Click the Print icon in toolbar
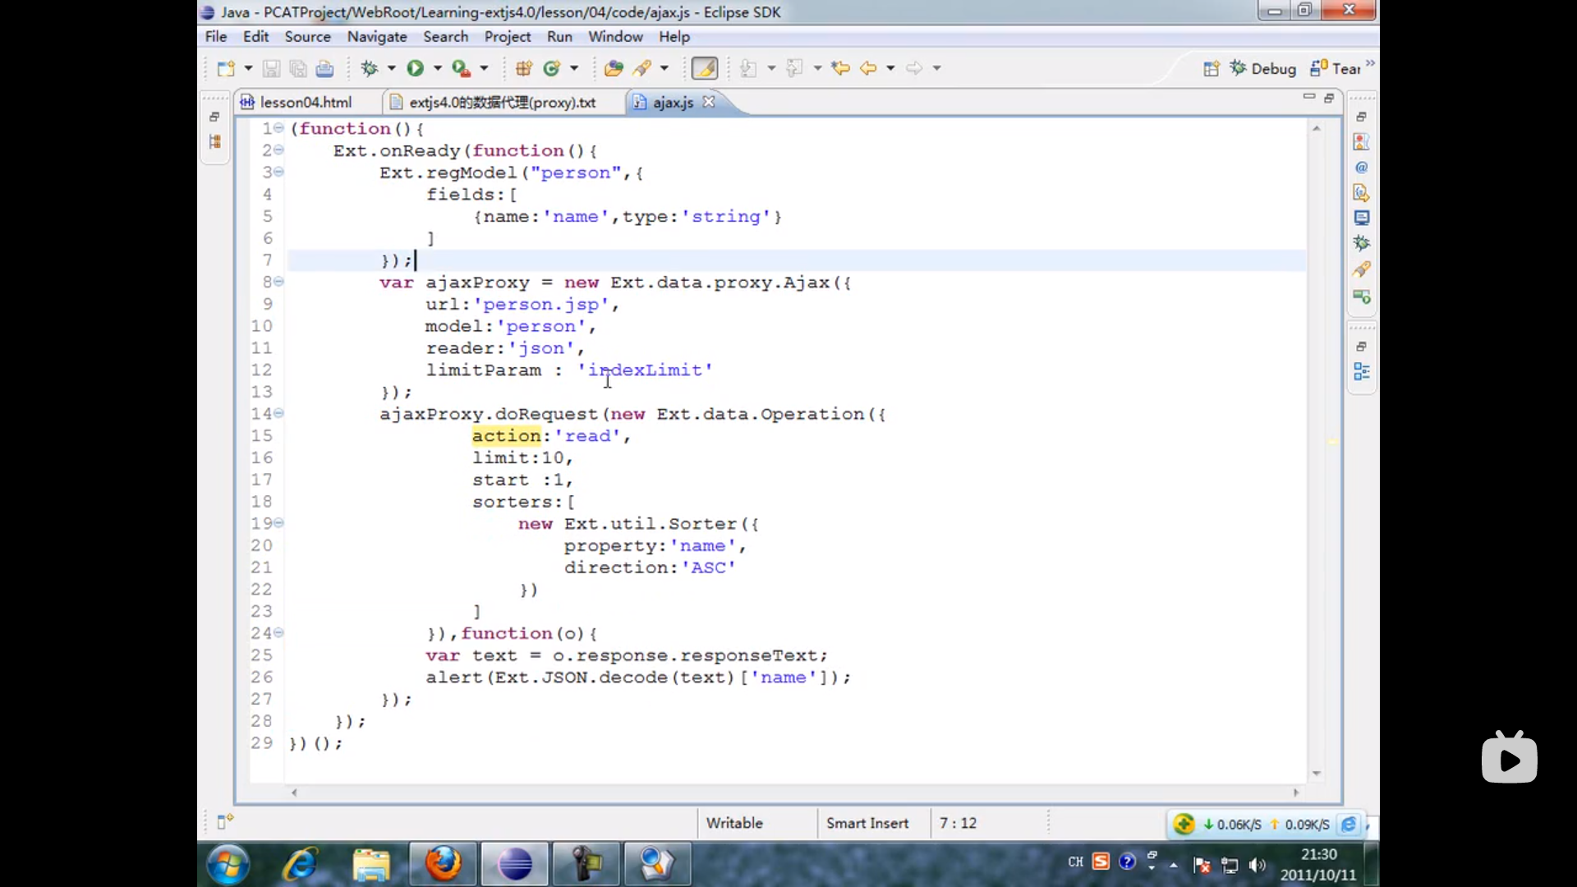This screenshot has width=1577, height=887. coord(325,69)
